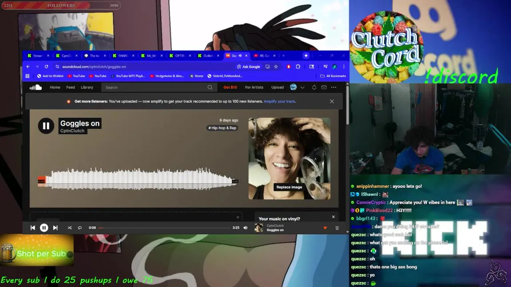Open the profile avatar in SoundCloud header

pos(293,87)
